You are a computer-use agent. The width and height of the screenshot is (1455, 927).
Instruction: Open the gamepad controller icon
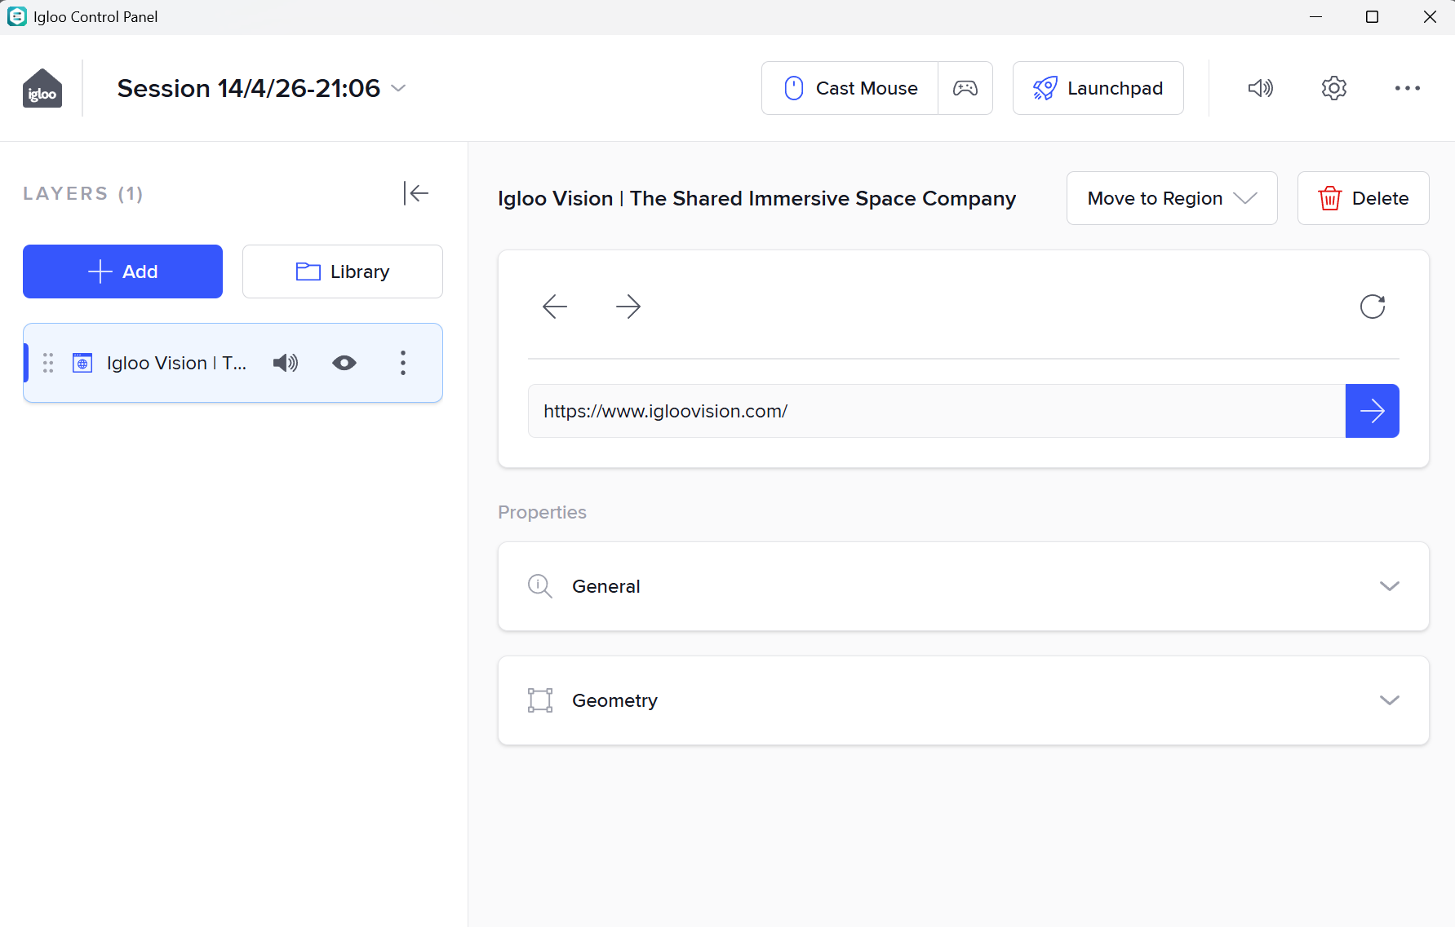click(965, 88)
